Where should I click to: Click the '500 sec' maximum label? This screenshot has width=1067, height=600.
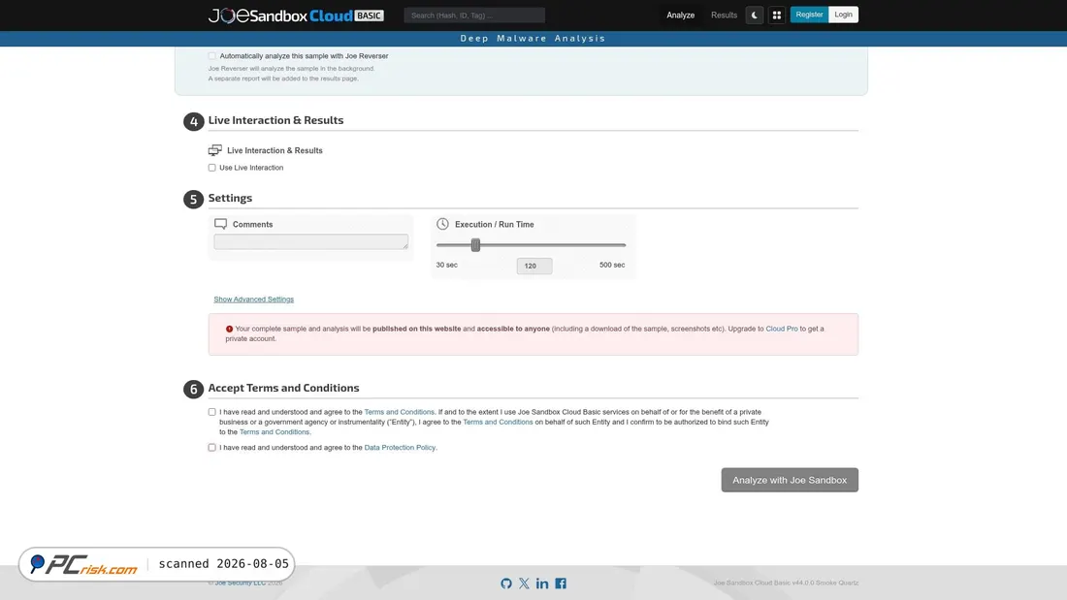coord(612,265)
